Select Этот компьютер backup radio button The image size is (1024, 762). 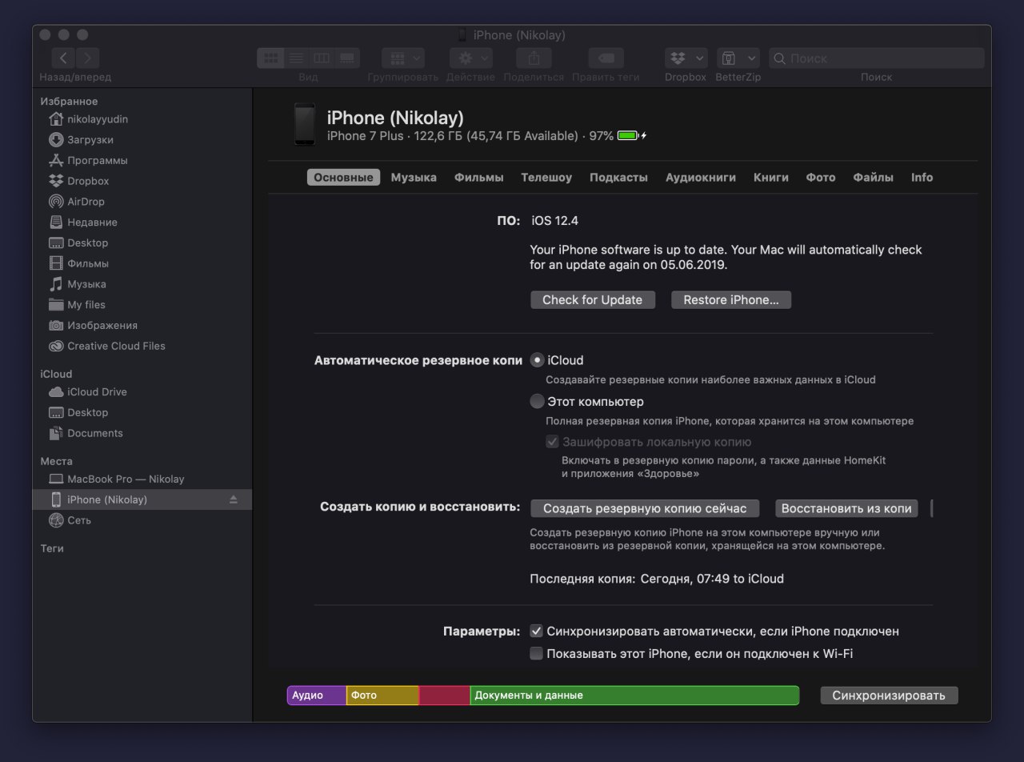[537, 402]
